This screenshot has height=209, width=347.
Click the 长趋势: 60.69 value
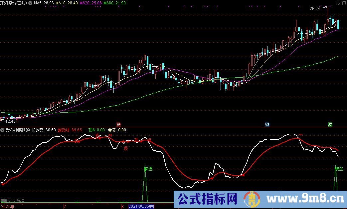coord(44,130)
